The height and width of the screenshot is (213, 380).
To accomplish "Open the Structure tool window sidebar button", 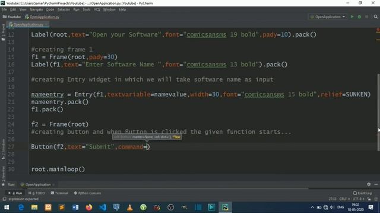I will (3, 149).
